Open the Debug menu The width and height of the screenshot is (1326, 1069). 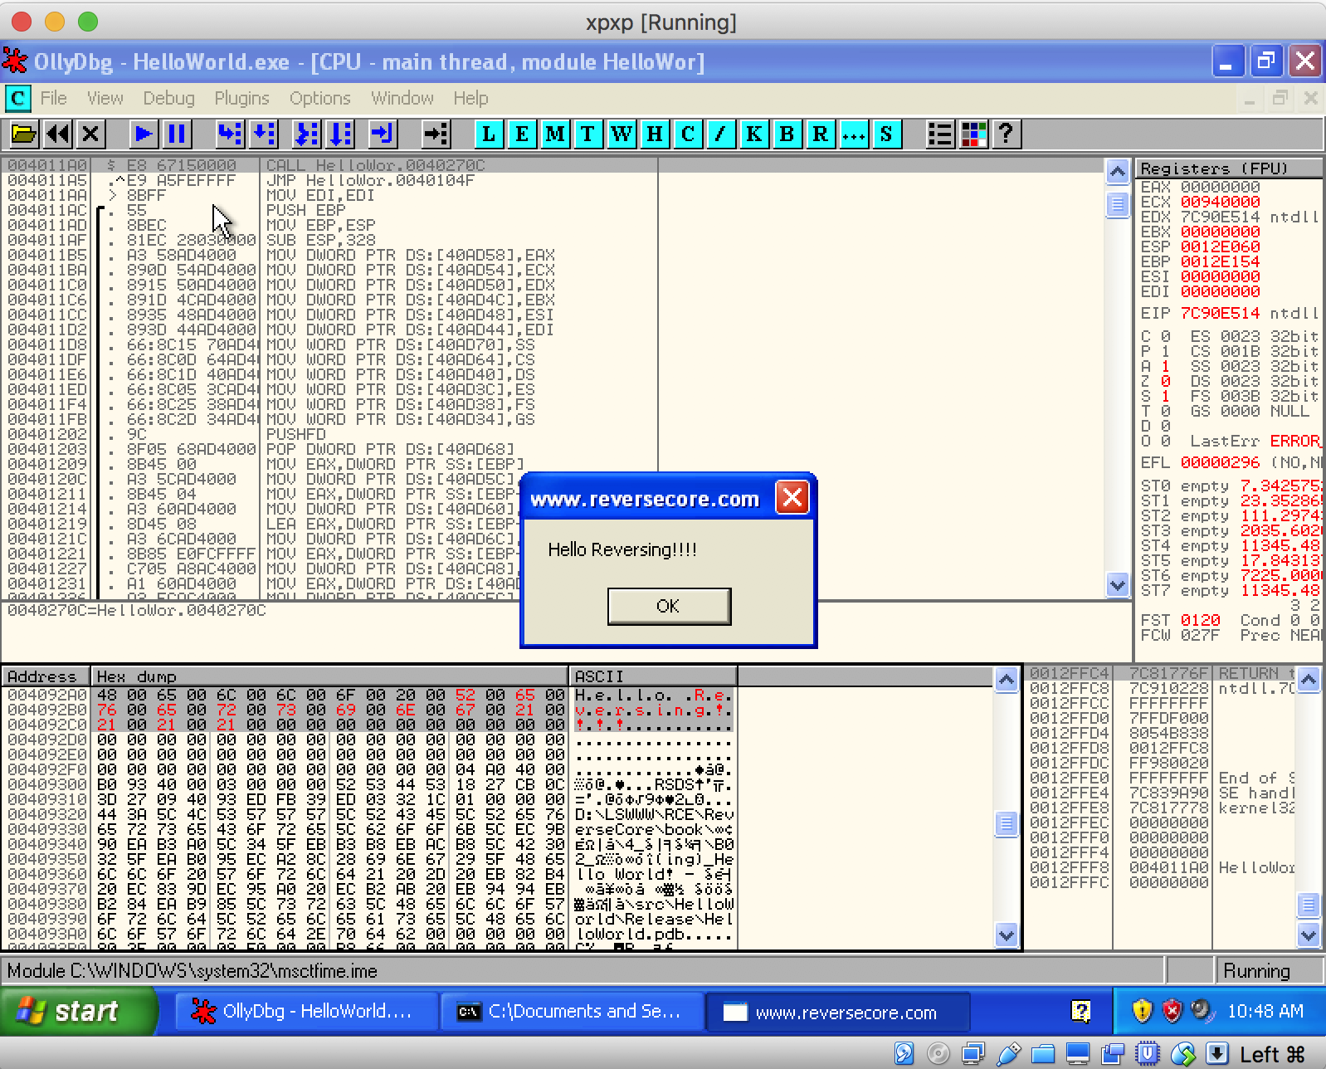168,98
